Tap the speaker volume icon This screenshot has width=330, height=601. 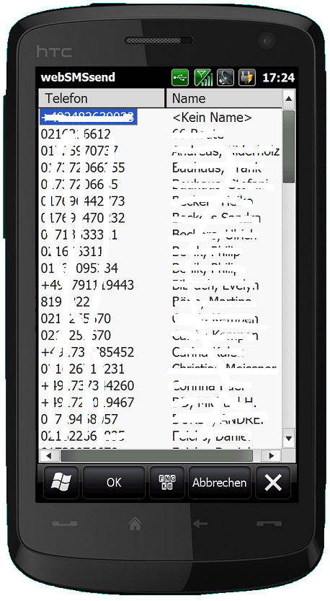click(226, 77)
